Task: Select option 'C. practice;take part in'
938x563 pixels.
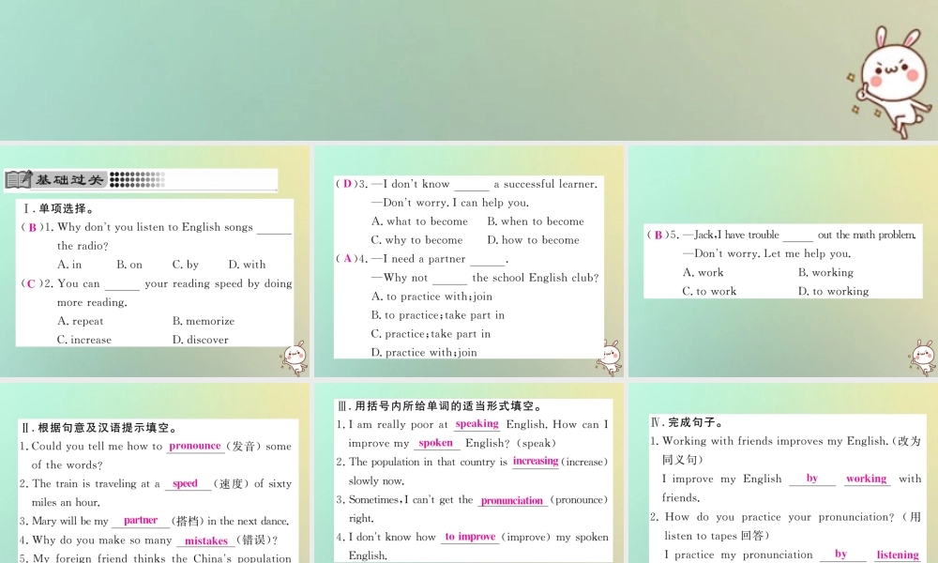Action: tap(431, 334)
